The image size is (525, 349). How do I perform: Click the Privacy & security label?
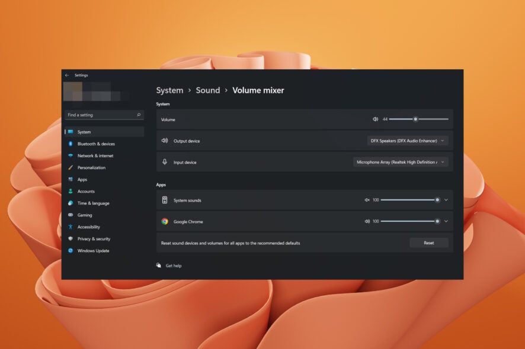[94, 239]
